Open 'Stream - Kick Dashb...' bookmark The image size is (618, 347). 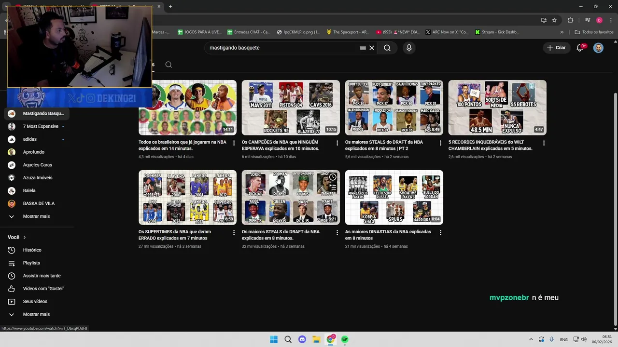pyautogui.click(x=497, y=32)
